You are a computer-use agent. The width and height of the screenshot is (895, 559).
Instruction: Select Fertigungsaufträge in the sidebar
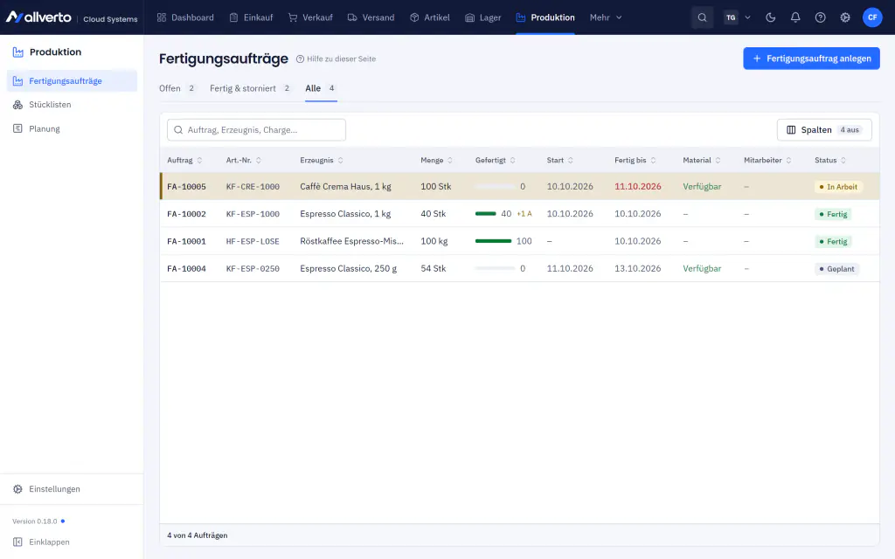click(x=72, y=81)
